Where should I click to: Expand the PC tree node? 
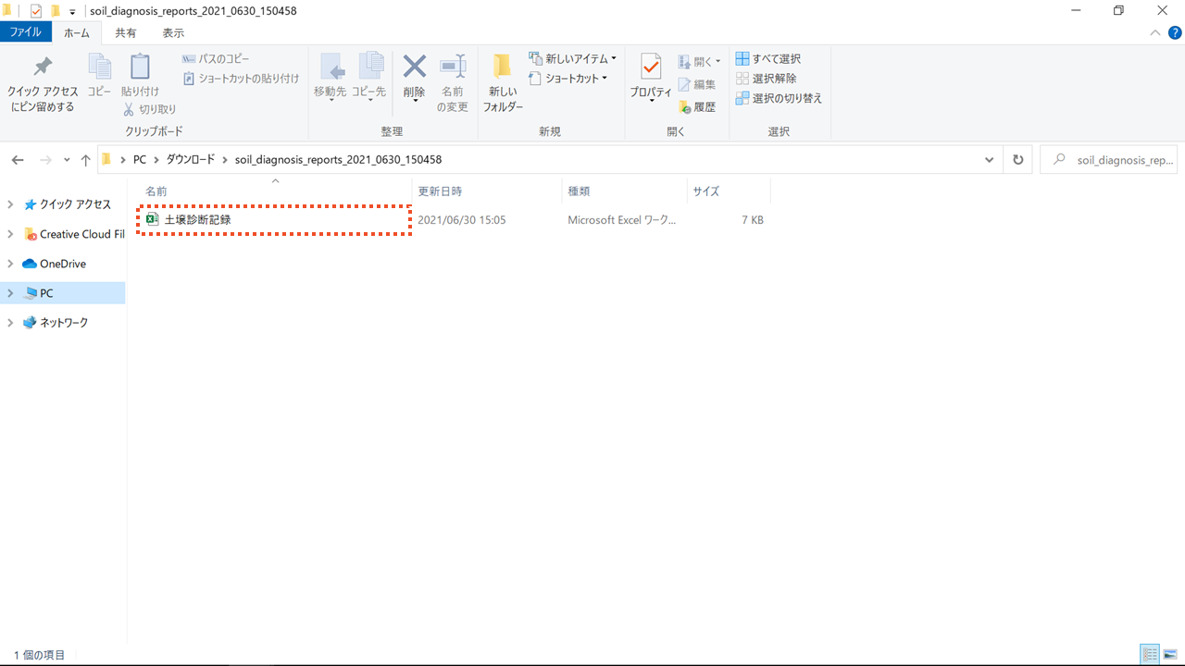pos(10,293)
